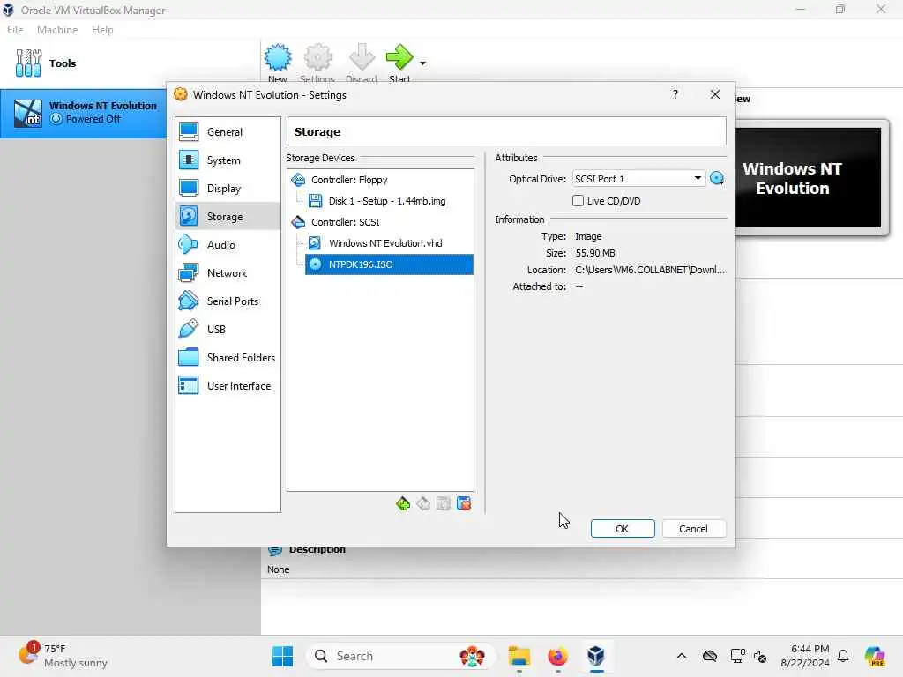Select Disk 1 - Setup - 1.44mb.img
Image resolution: width=903 pixels, height=677 pixels.
[x=387, y=201]
